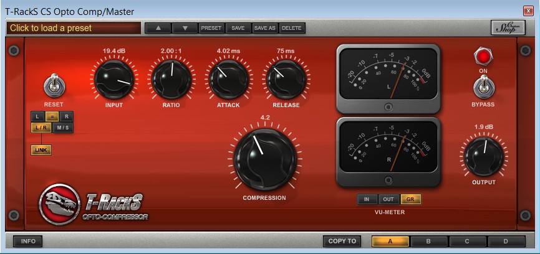Select snapshot slot B

[428, 242]
